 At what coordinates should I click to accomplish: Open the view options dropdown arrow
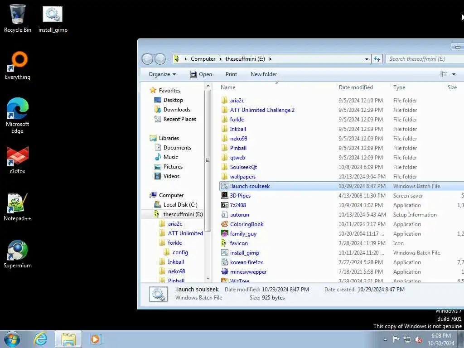(454, 74)
